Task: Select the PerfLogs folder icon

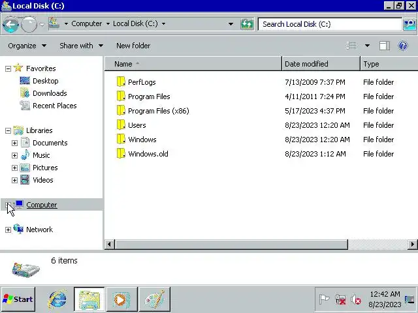Action: click(x=121, y=82)
